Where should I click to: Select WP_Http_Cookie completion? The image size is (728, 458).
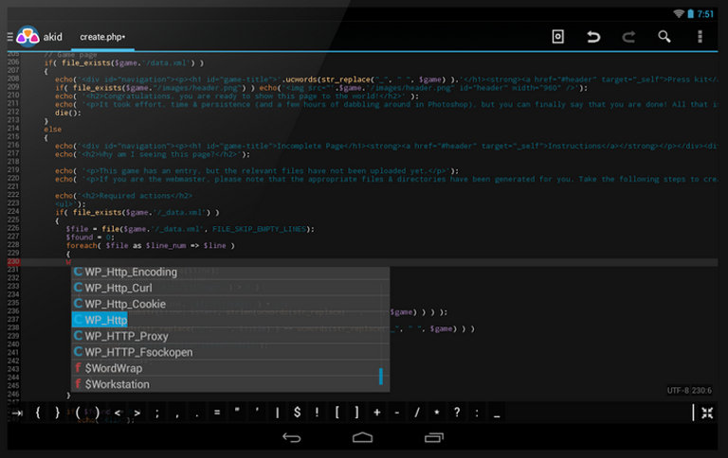230,304
